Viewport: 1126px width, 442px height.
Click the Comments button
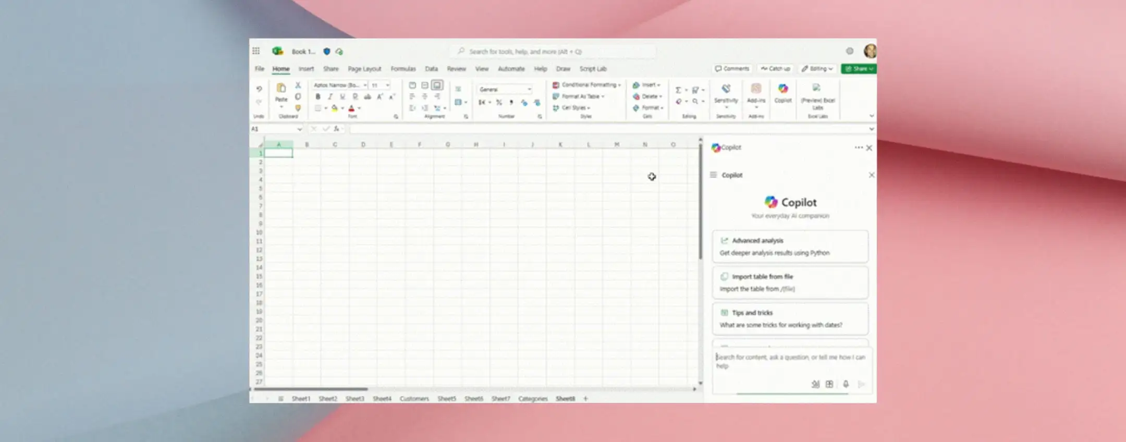[x=732, y=69]
